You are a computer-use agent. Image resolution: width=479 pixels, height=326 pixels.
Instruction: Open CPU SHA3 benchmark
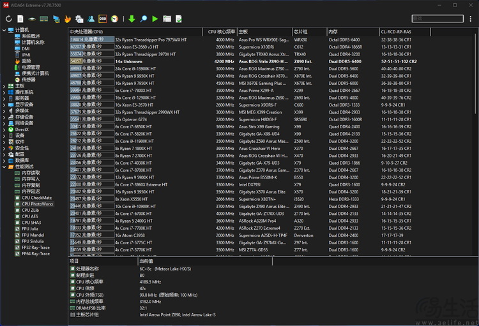[x=31, y=223]
